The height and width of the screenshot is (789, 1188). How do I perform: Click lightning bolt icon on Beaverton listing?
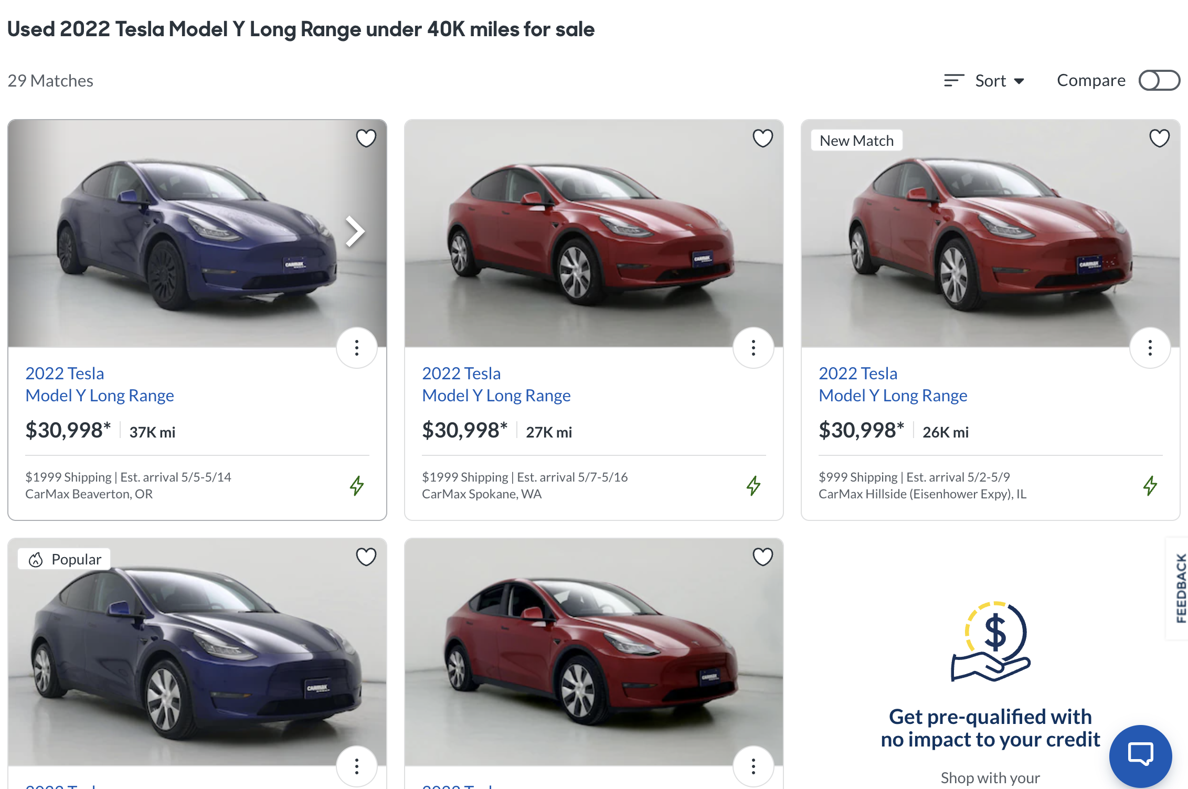pos(357,485)
